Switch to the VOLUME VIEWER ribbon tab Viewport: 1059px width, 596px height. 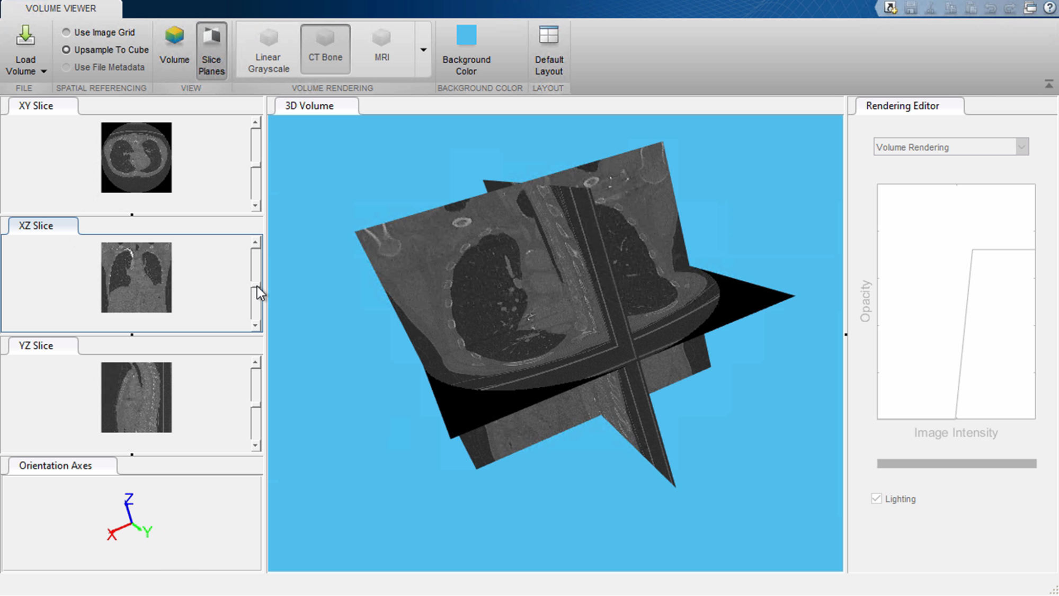61,8
